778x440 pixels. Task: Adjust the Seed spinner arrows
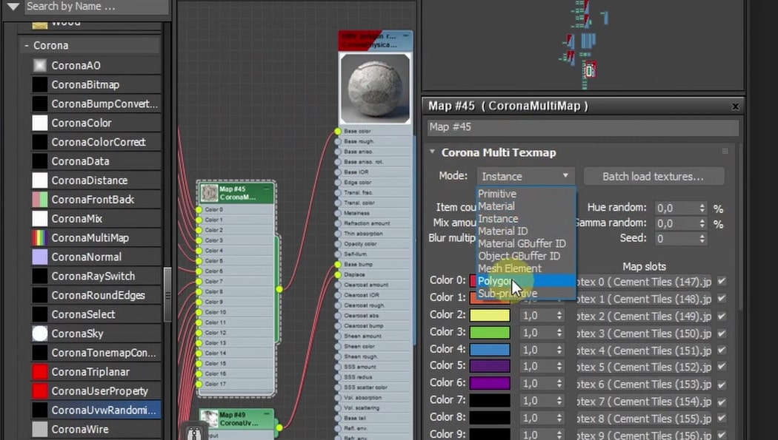[x=702, y=239]
